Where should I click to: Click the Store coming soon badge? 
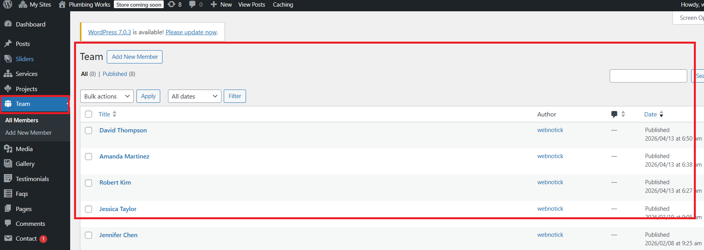(139, 5)
